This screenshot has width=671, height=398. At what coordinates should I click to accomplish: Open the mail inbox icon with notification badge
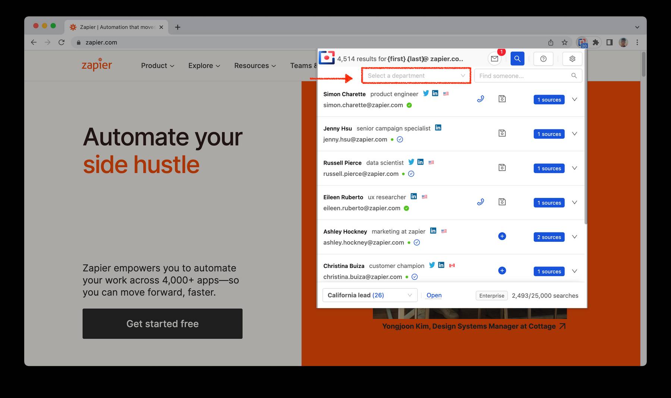point(494,59)
